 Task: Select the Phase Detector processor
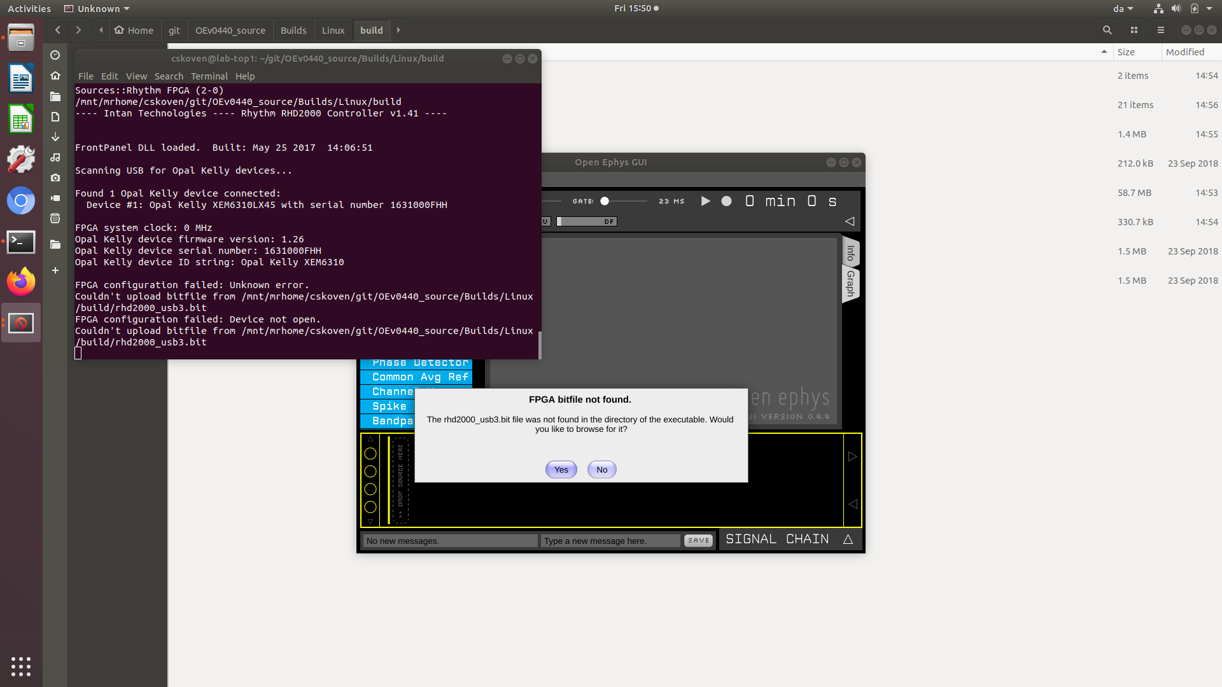[415, 362]
